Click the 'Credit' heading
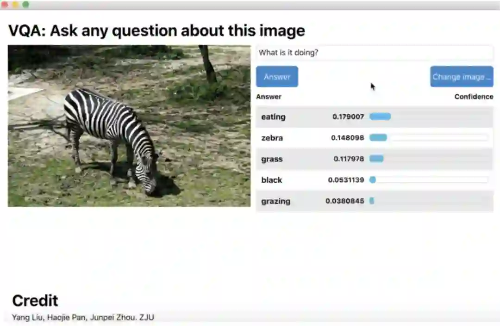This screenshot has width=500, height=326. coord(35,301)
